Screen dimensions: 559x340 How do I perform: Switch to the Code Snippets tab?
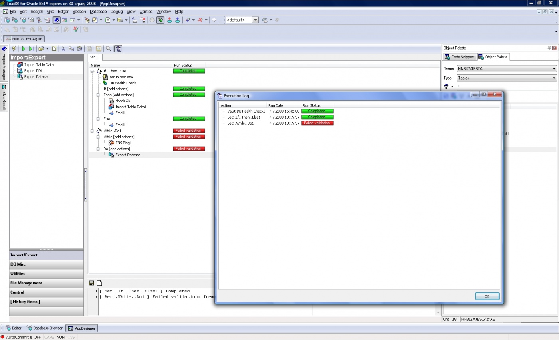[x=460, y=57]
